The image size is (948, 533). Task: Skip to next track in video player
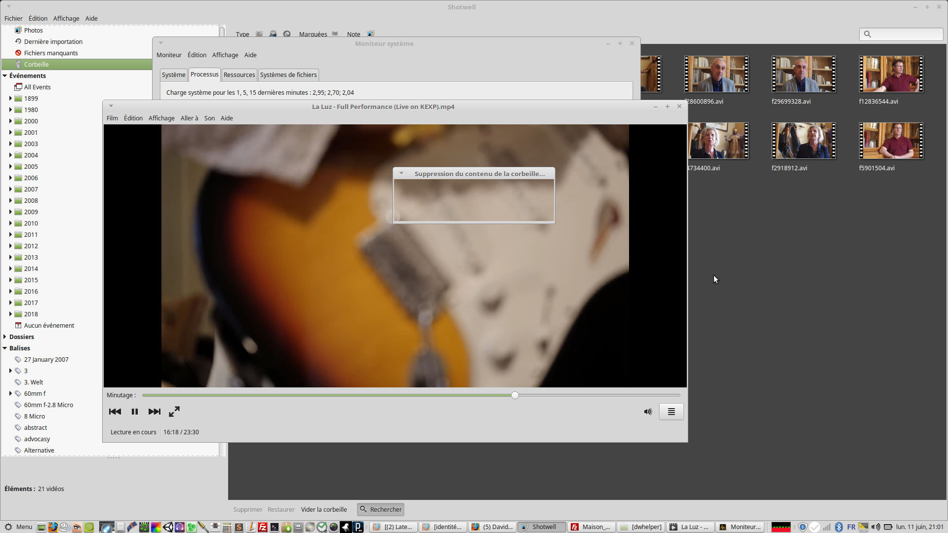click(x=154, y=412)
